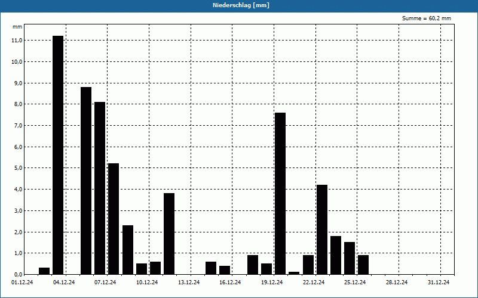
Task: Click the 9,0 y-axis label
Action: point(18,83)
